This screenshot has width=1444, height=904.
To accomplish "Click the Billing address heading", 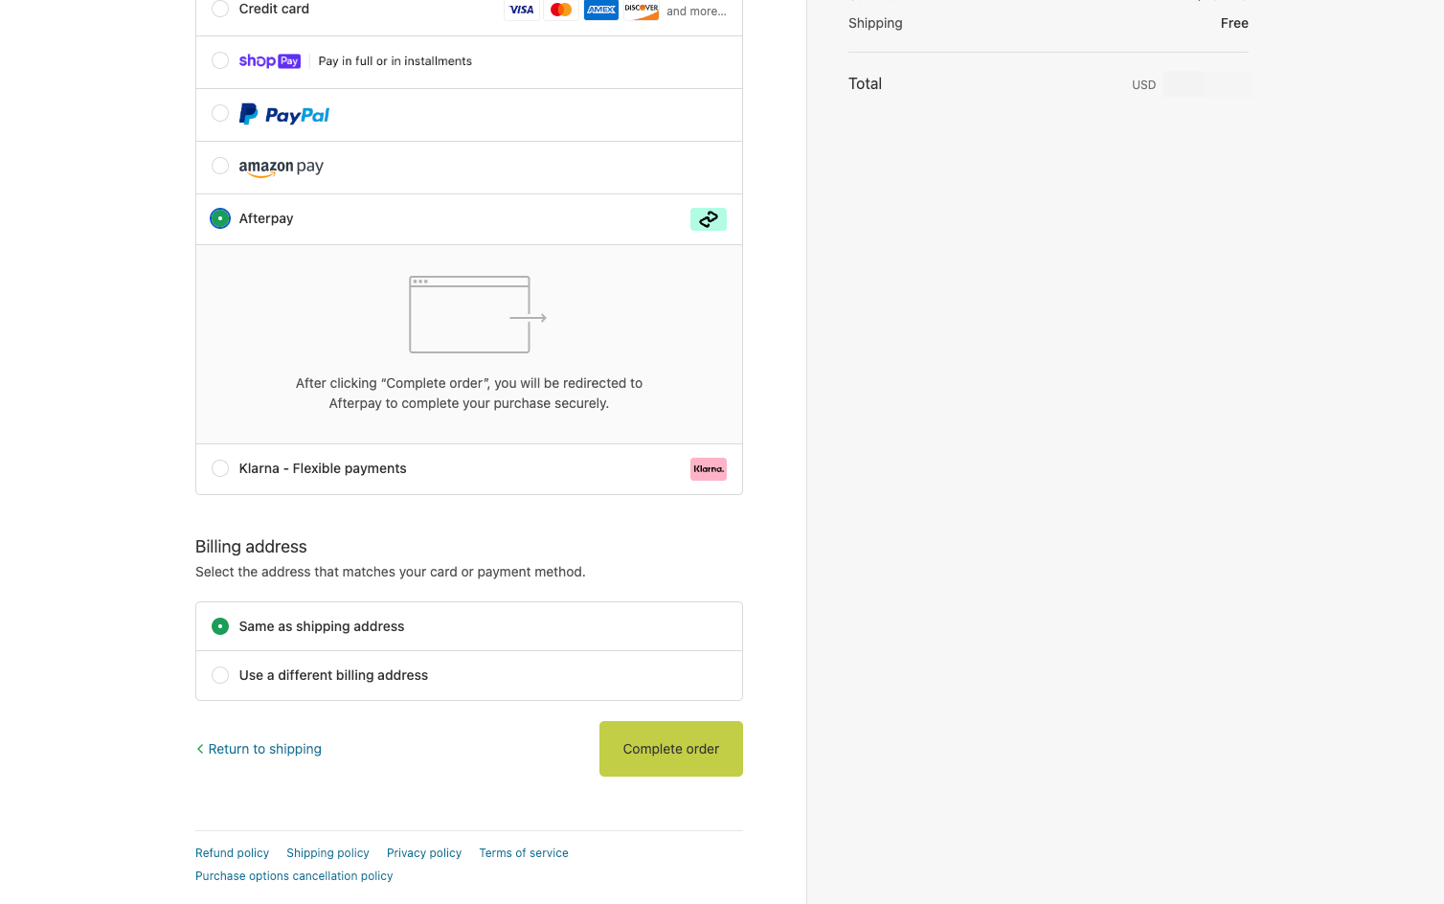I will [251, 547].
